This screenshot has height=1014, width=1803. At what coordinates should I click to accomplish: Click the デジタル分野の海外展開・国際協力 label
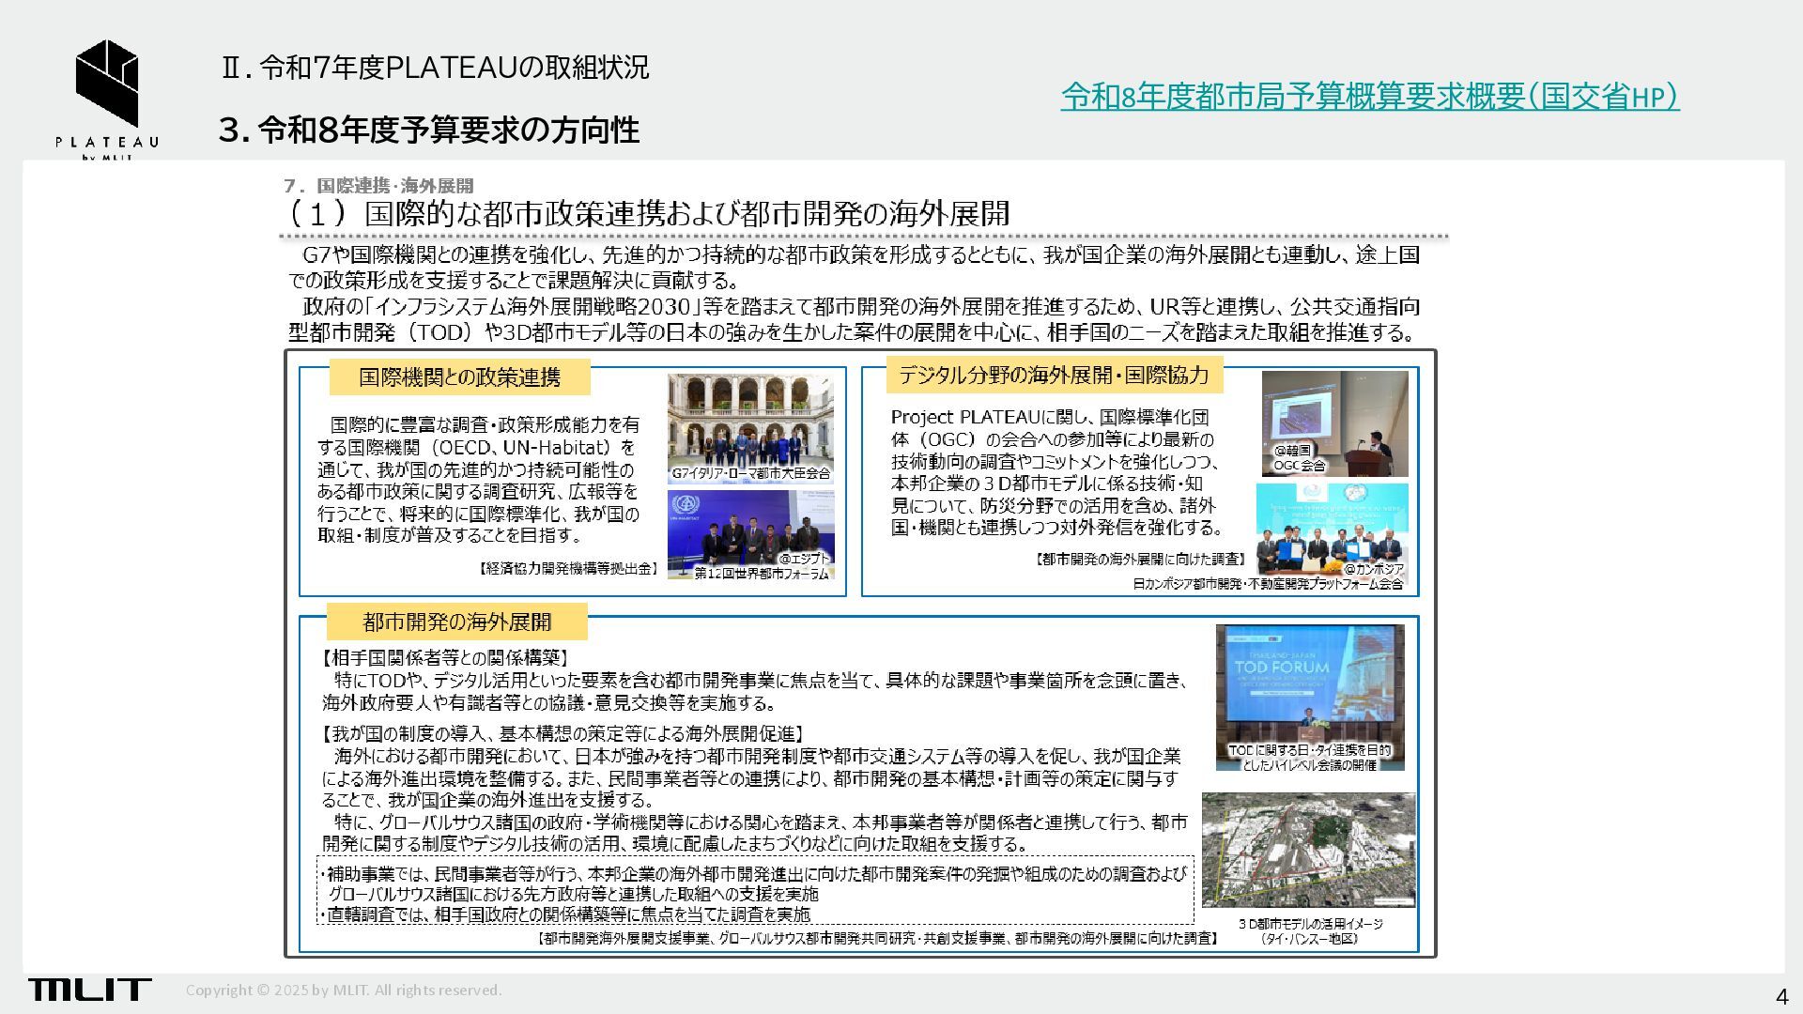[1054, 375]
